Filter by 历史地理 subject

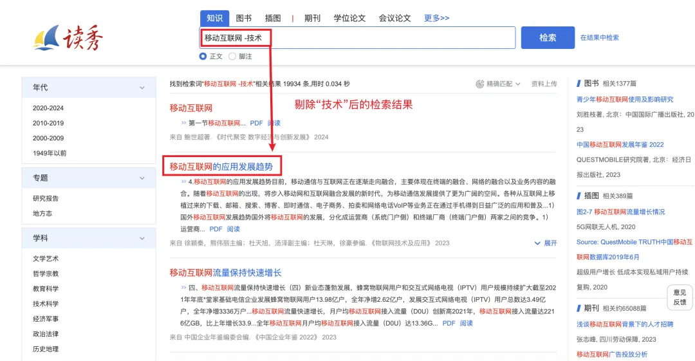(x=45, y=349)
